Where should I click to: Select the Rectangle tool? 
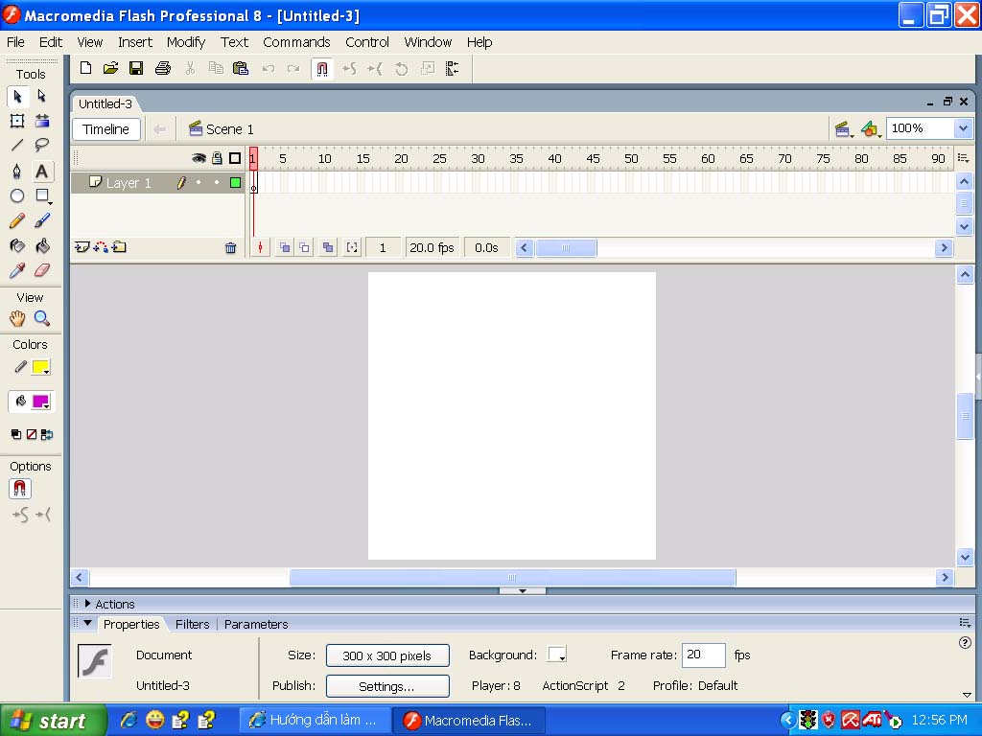(x=42, y=195)
